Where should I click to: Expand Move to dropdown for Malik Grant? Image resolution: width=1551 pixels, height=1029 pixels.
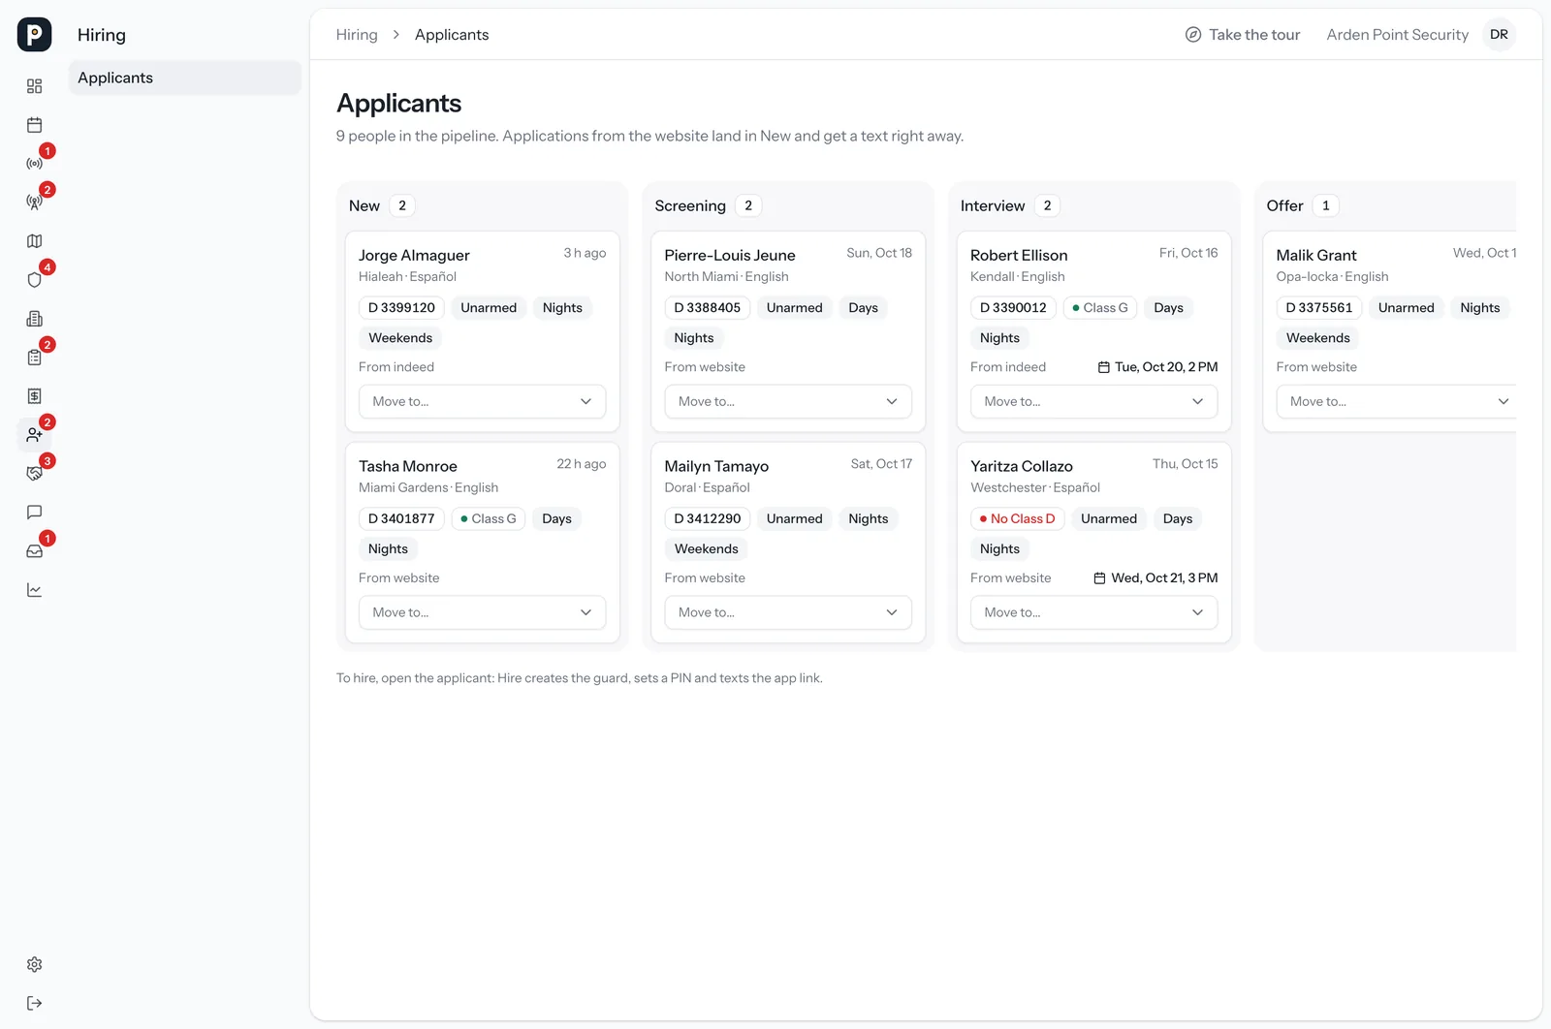[x=1397, y=401]
